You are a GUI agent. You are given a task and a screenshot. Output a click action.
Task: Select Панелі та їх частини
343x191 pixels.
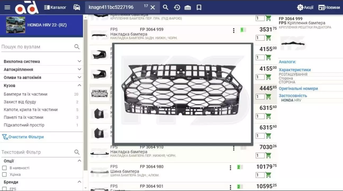[24, 117]
